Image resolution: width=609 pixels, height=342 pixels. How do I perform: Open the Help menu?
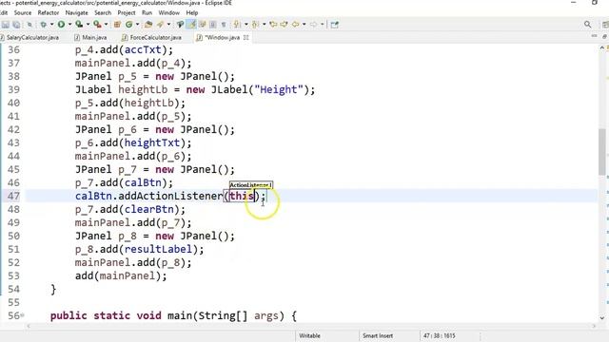(x=192, y=12)
